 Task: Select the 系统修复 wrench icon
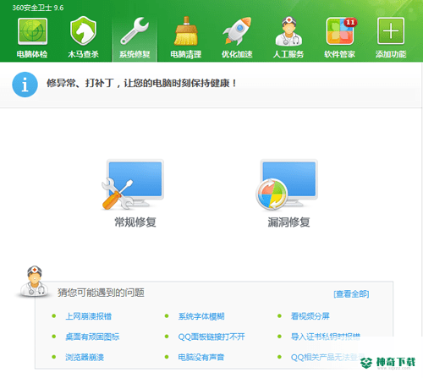point(135,31)
